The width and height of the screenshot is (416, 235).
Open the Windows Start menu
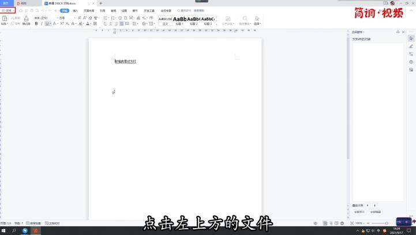pos(4,230)
